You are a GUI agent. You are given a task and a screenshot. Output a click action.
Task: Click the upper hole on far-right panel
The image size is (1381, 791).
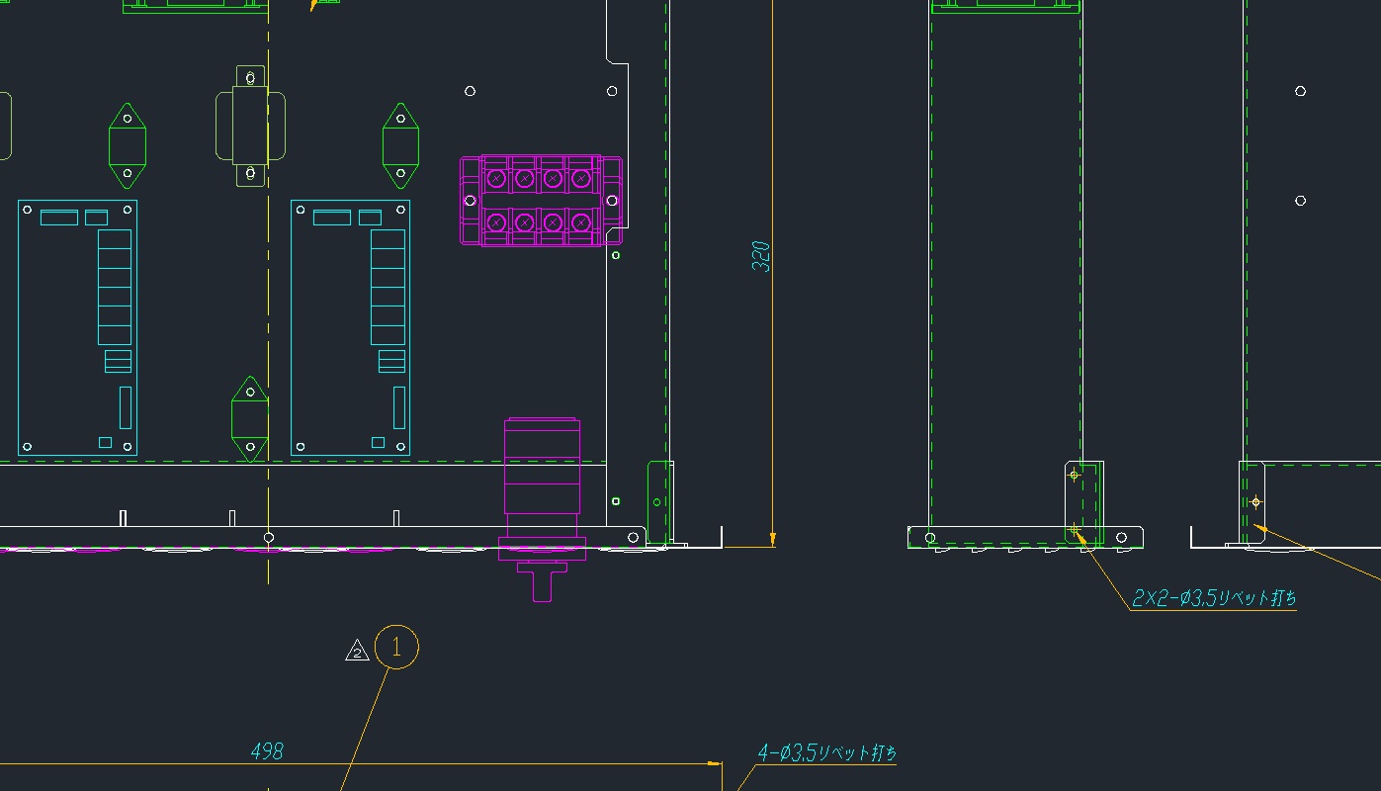(1301, 91)
